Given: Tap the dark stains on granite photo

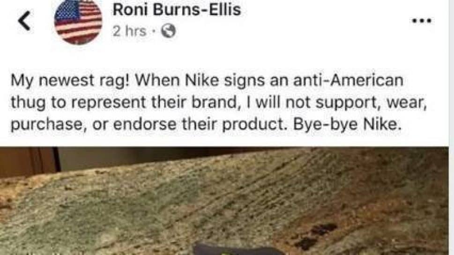Looking at the screenshot, I should click(x=315, y=236).
